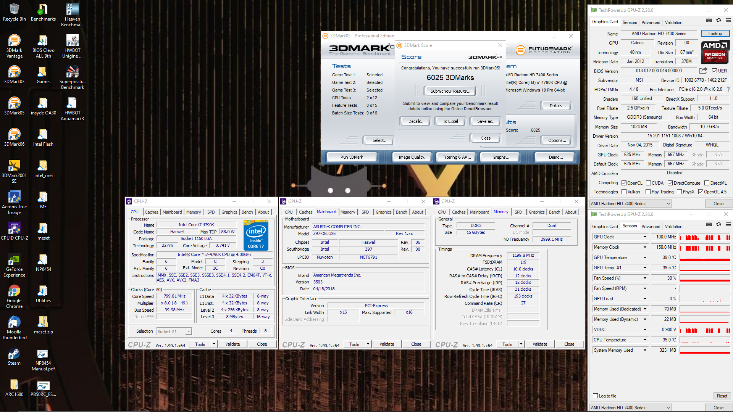The width and height of the screenshot is (733, 412).
Task: Toggle the UEFI checkbox in GPU-Z
Action: pyautogui.click(x=714, y=71)
